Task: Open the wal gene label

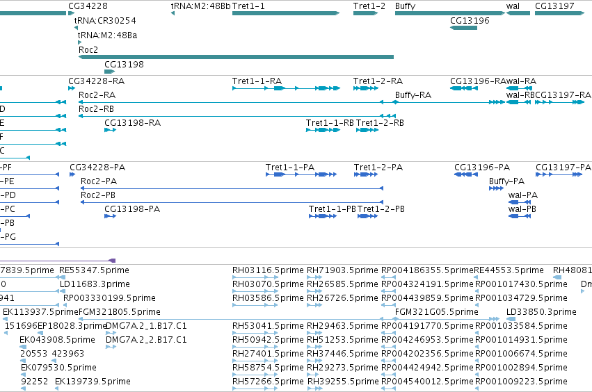Action: point(513,6)
